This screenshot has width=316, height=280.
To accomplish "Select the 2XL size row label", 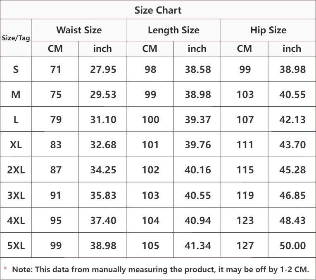I will click(x=16, y=170).
